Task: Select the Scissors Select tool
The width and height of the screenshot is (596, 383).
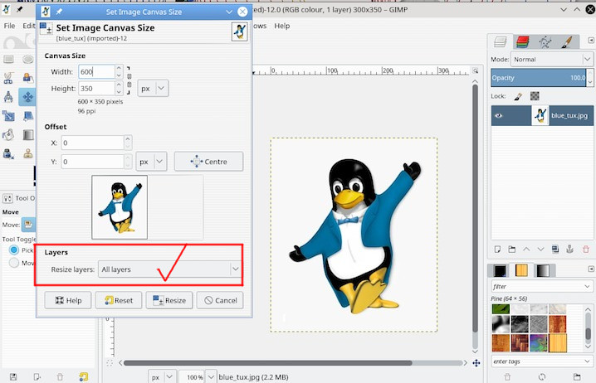Action: [x=8, y=78]
